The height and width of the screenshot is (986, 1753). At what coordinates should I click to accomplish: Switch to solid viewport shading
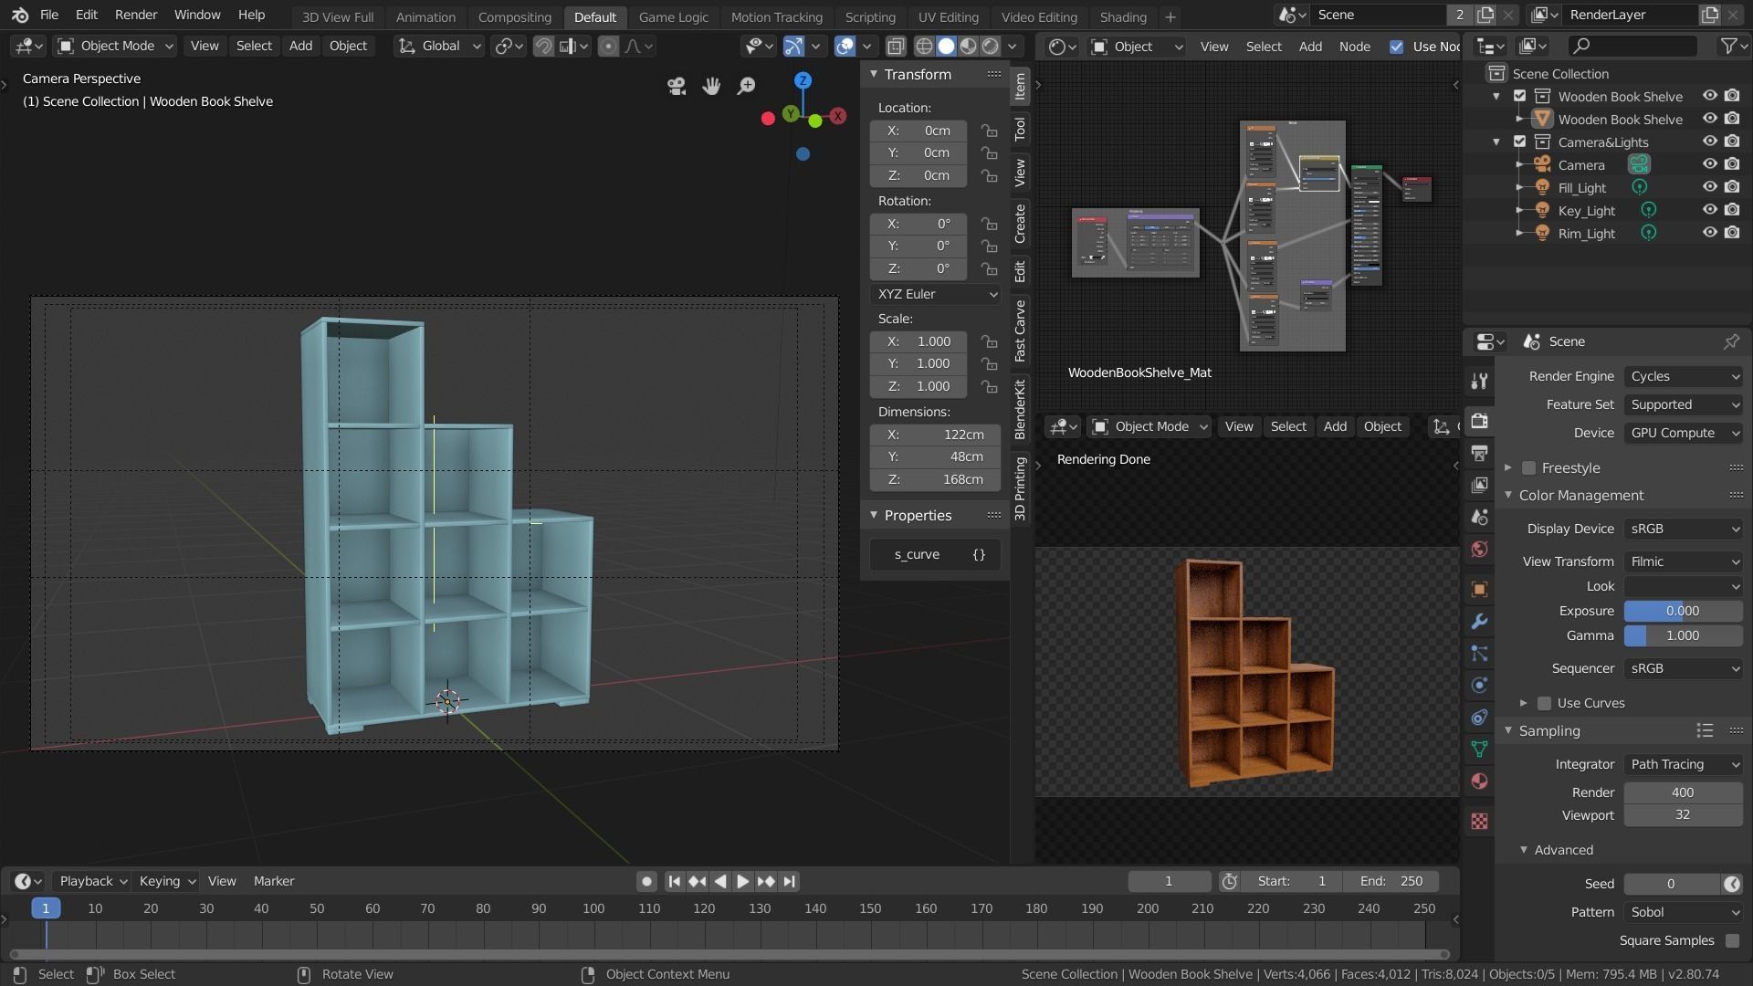[946, 46]
